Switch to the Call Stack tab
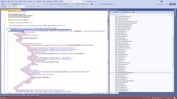The height and width of the screenshot is (99, 177). coord(23,95)
